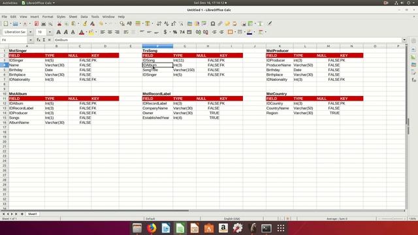Open LibreOffice Calc app menu in top bar

pyautogui.click(x=38, y=3)
